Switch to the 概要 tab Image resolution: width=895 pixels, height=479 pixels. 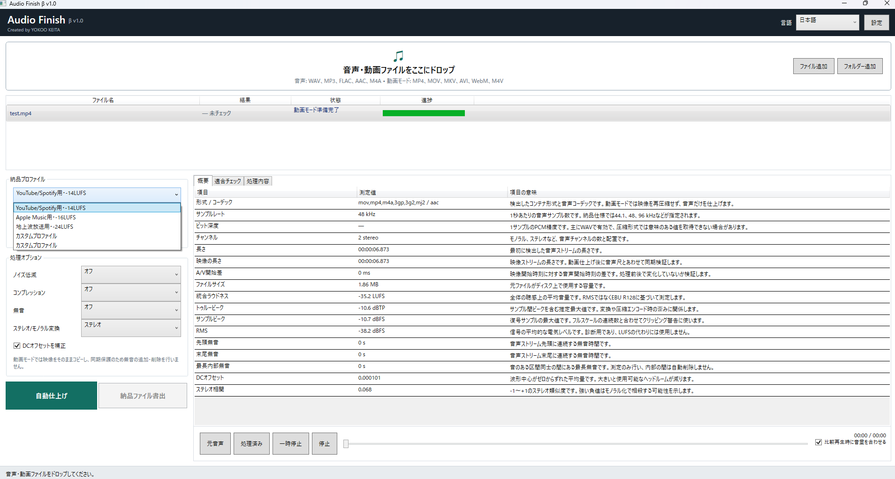(203, 181)
